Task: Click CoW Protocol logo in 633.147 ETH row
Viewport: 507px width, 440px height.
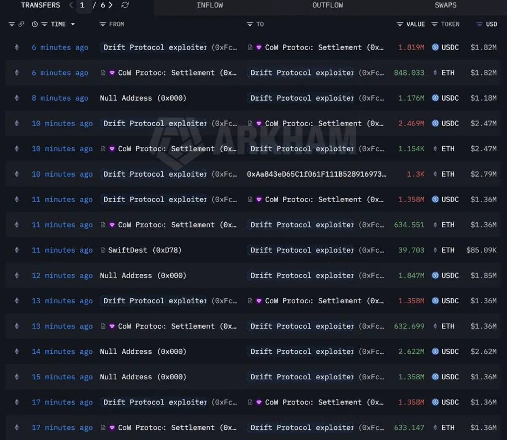Action: point(112,427)
